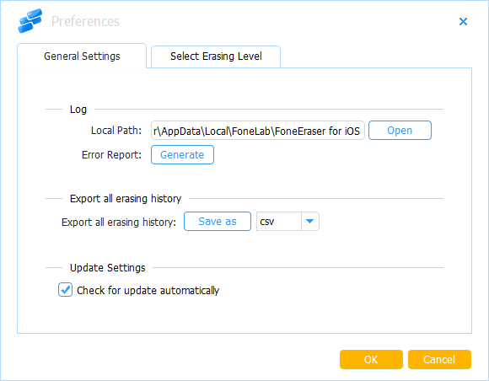Click the Local Path label
Image resolution: width=489 pixels, height=381 pixels.
tap(116, 131)
